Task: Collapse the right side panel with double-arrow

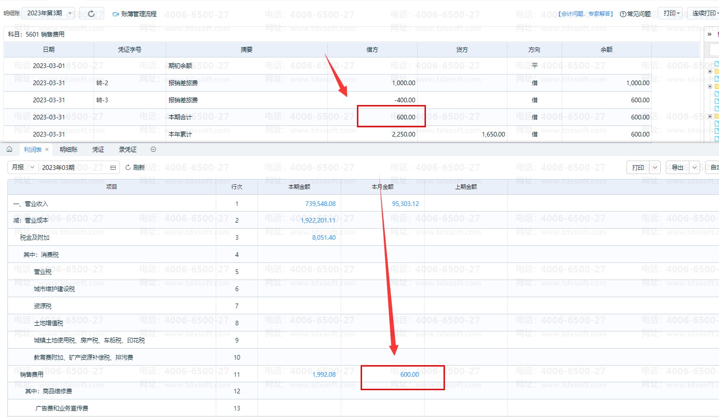Action: [x=709, y=34]
